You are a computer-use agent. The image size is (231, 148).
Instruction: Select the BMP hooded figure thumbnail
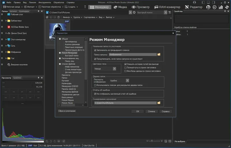[57, 32]
